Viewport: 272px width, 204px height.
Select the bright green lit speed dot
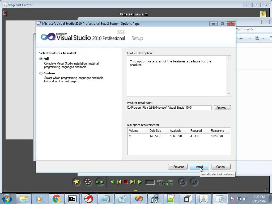[x=167, y=184]
